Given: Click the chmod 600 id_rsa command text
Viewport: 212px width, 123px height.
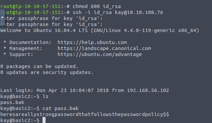Looking at the screenshot, I should [97, 6].
